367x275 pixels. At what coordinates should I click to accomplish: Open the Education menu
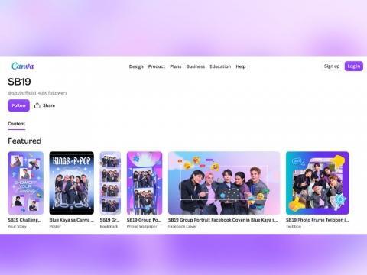[x=220, y=66]
